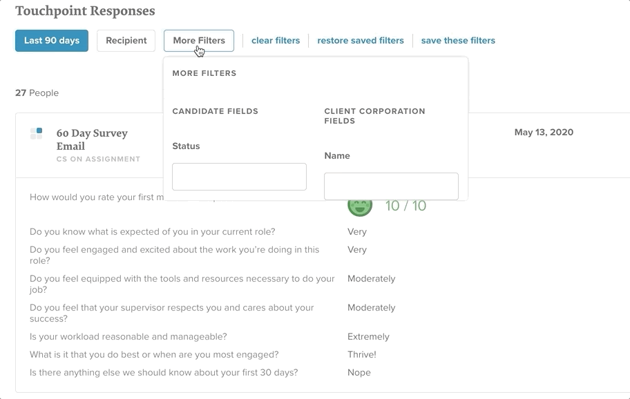630x399 pixels.
Task: Select the Thrive! answer text
Action: (x=361, y=354)
